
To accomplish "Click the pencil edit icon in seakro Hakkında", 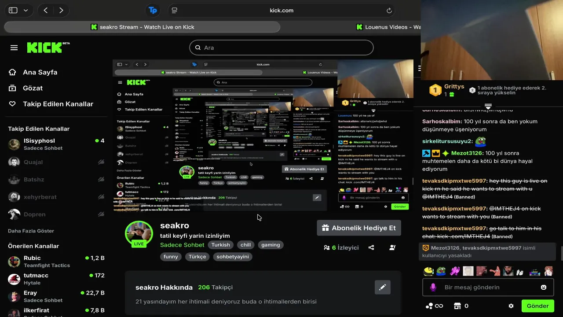I will tap(383, 287).
